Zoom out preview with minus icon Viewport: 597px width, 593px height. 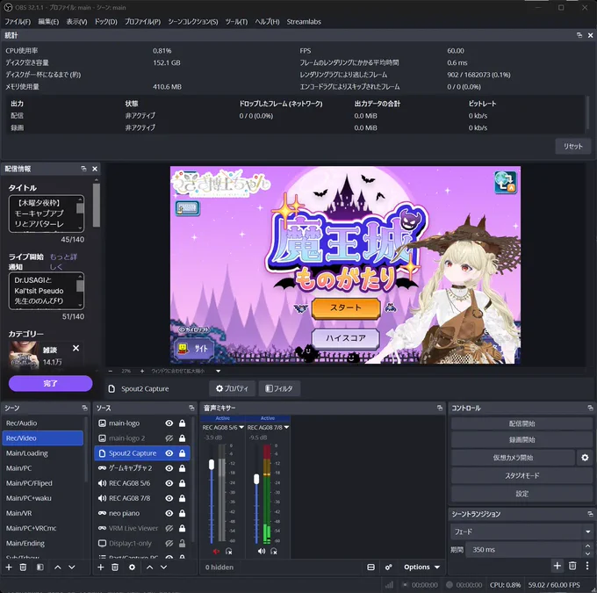point(111,371)
